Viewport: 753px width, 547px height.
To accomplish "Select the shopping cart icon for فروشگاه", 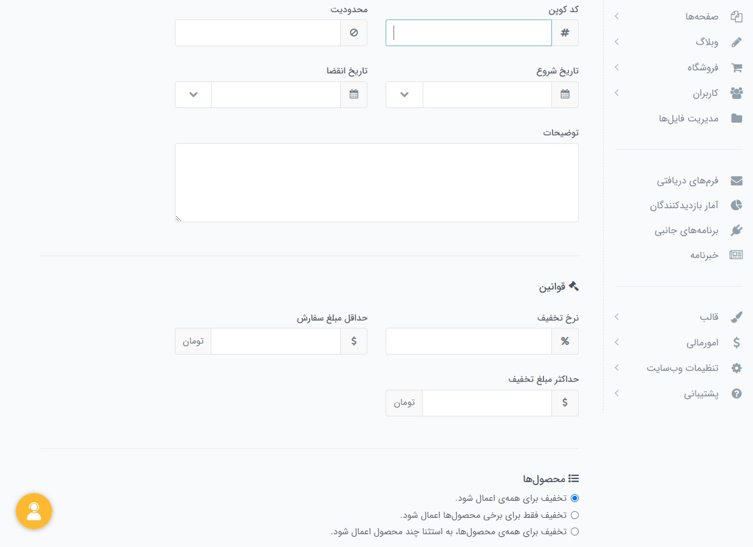I will coord(736,67).
